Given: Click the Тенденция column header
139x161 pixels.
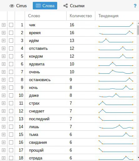Looking at the screenshot, I should pyautogui.click(x=116, y=16).
